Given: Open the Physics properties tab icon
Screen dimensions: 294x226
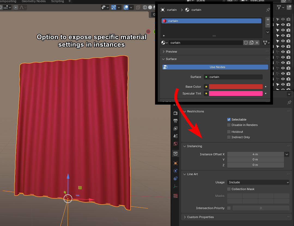Looking at the screenshot, I should coord(175,171).
